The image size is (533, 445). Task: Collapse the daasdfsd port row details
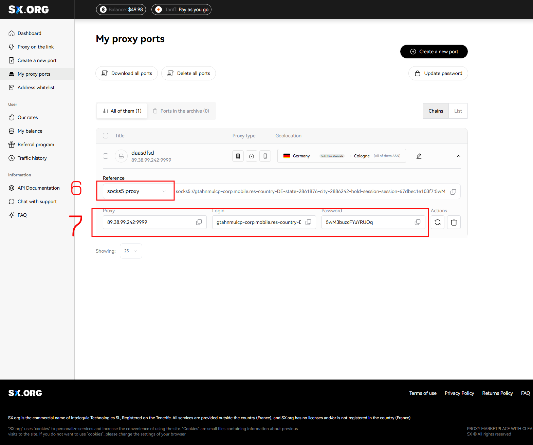(x=459, y=156)
